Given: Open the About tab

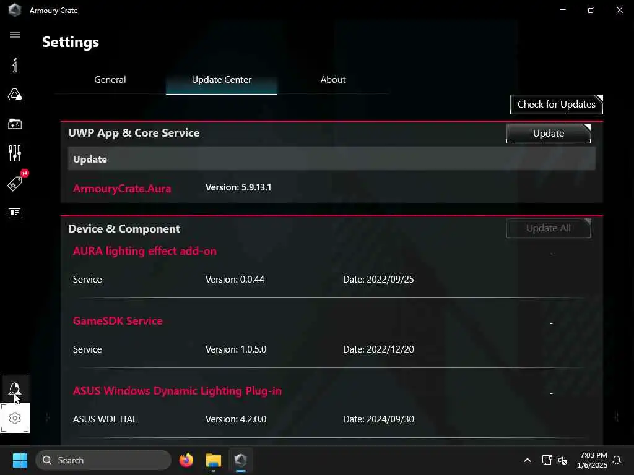Looking at the screenshot, I should 332,80.
